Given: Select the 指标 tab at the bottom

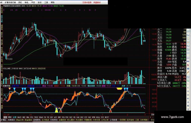Looking at the screenshot, I should pos(5,117).
